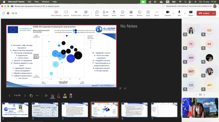Select slide 6 thumbnail
This screenshot has height=122, width=219.
[x=134, y=110]
